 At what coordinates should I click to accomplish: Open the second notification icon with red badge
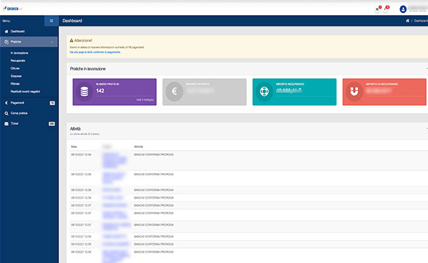coord(385,9)
